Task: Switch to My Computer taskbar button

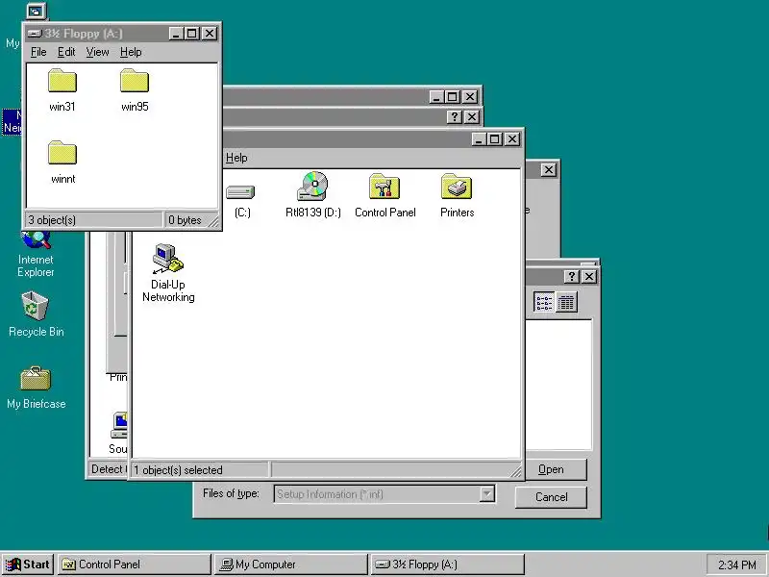Action: (x=290, y=564)
